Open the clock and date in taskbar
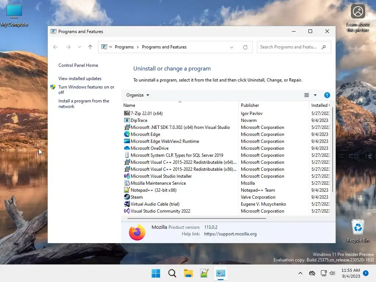 coord(351,273)
